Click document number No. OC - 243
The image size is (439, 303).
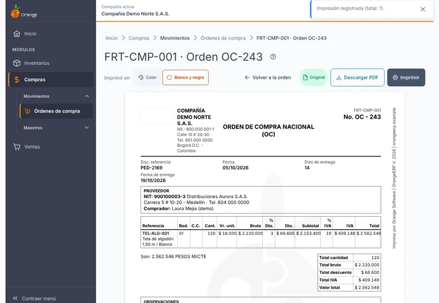(x=362, y=117)
